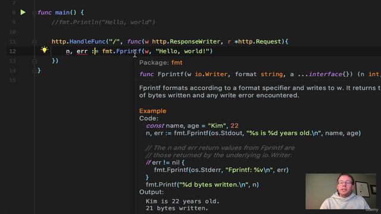Click the closing fold marker on line 14
This screenshot has height=214, width=381.
35,71
